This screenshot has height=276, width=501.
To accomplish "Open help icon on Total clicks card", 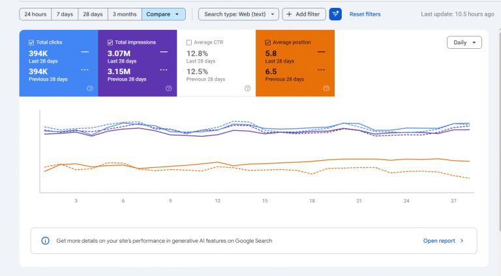I will click(90, 89).
